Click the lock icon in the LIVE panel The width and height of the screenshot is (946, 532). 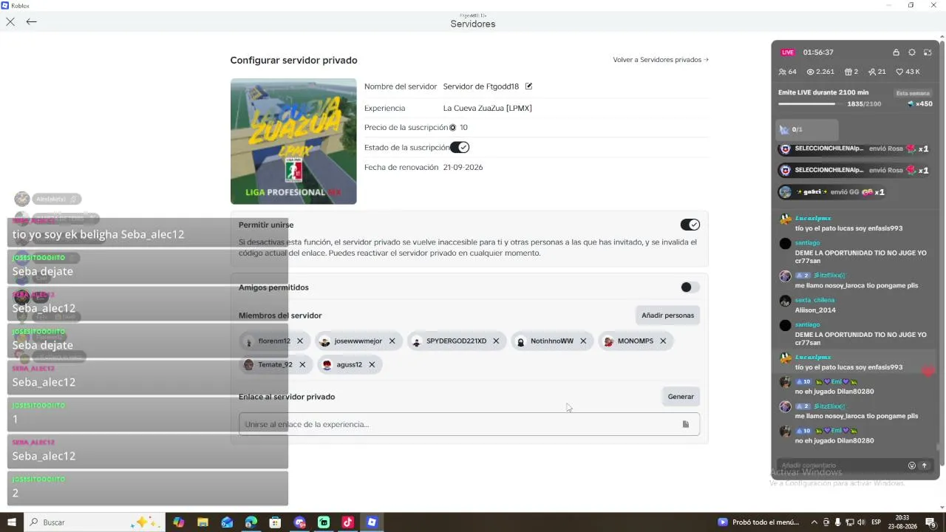click(896, 52)
